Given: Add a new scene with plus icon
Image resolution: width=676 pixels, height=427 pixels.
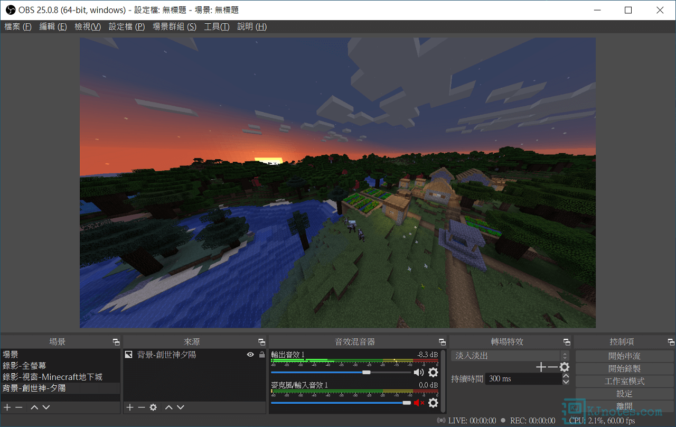Looking at the screenshot, I should point(7,407).
